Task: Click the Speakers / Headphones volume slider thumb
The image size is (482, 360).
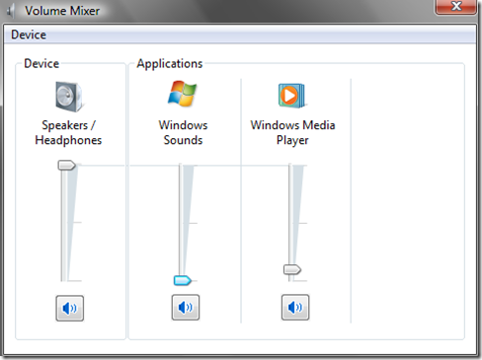Action: 67,165
